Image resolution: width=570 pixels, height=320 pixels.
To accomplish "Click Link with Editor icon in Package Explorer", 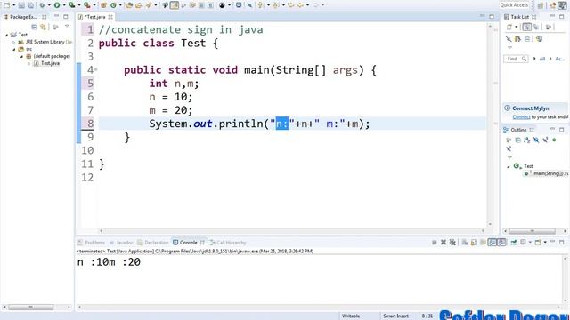I will pyautogui.click(x=44, y=27).
